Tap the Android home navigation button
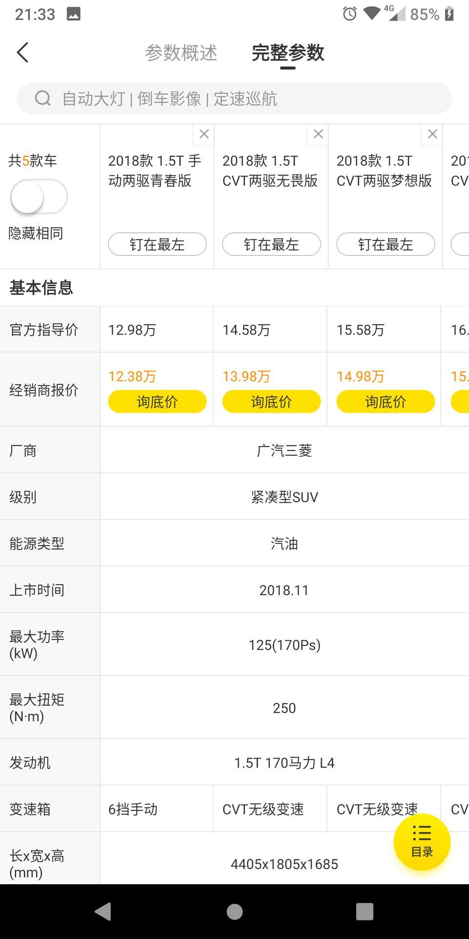The image size is (469, 939). [234, 912]
